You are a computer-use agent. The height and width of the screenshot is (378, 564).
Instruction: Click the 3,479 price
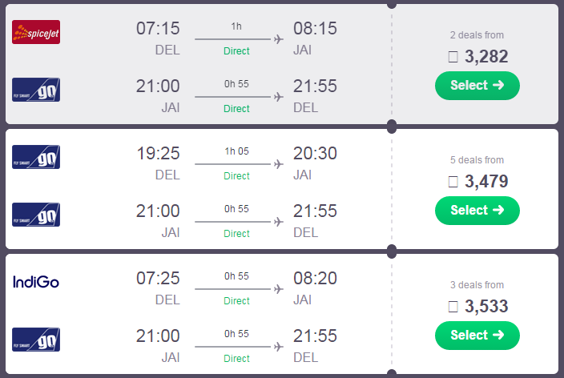(486, 181)
